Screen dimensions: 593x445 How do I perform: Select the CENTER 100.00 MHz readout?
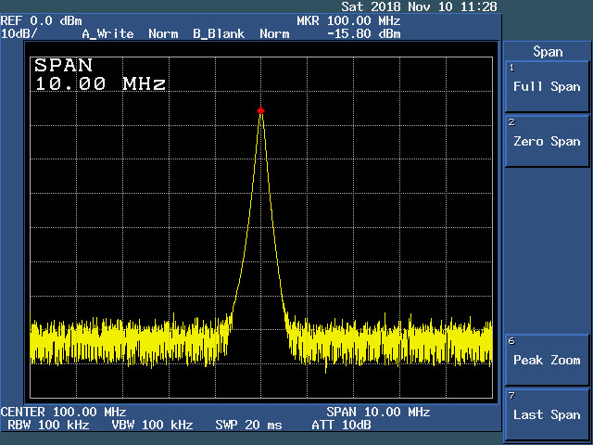(63, 412)
